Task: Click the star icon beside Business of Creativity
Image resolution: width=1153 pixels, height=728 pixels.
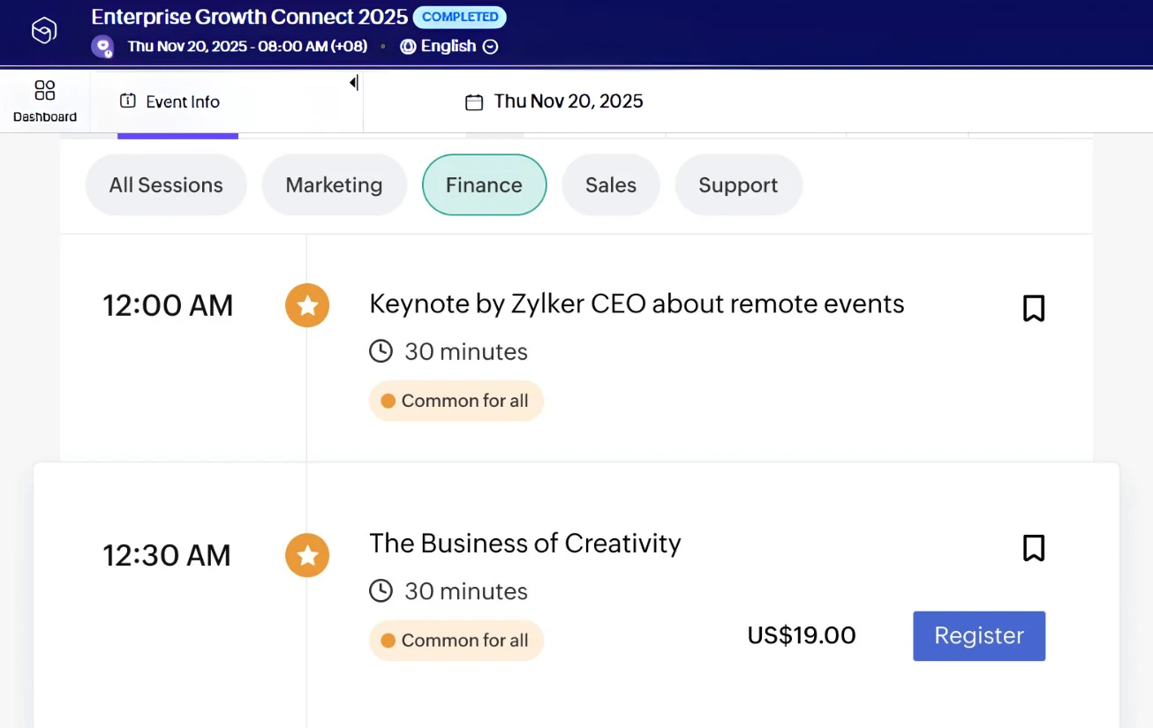Action: coord(307,555)
